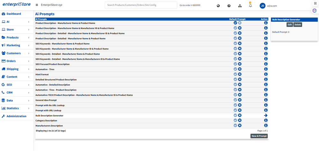
Task: Click the New Ai Prompt button
Action: 259,136
